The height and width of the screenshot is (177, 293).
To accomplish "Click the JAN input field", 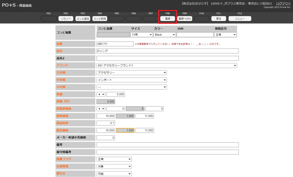I will click(x=195, y=34).
